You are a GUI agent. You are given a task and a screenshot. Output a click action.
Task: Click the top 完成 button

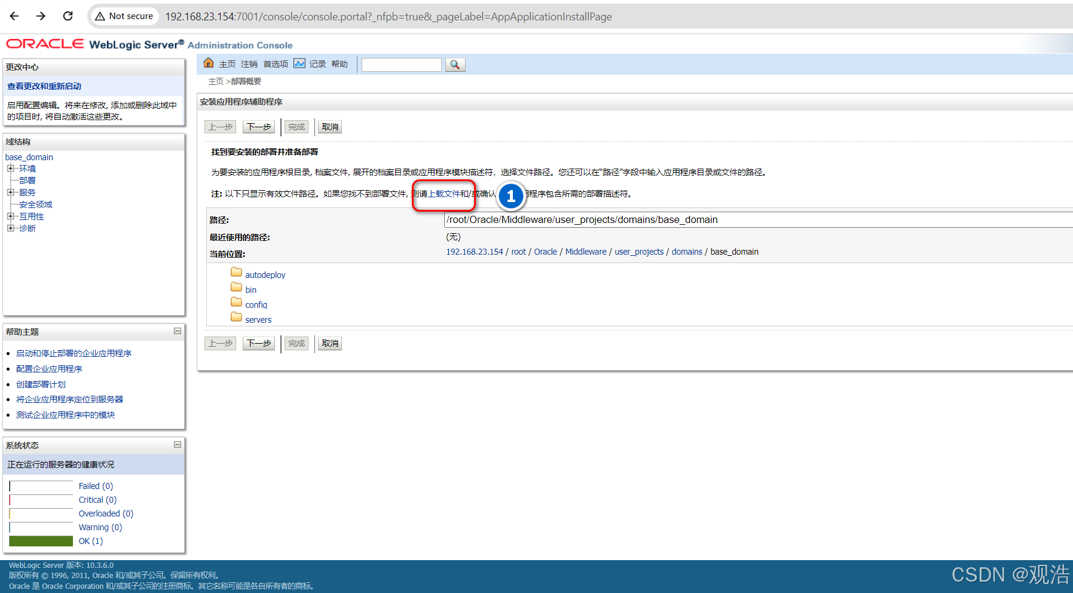[x=296, y=127]
